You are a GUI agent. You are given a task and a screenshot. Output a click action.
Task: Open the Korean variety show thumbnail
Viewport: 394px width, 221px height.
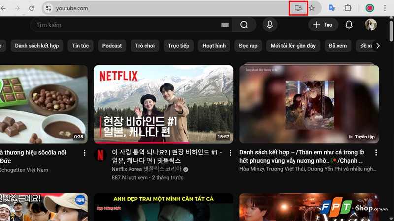[44, 207]
